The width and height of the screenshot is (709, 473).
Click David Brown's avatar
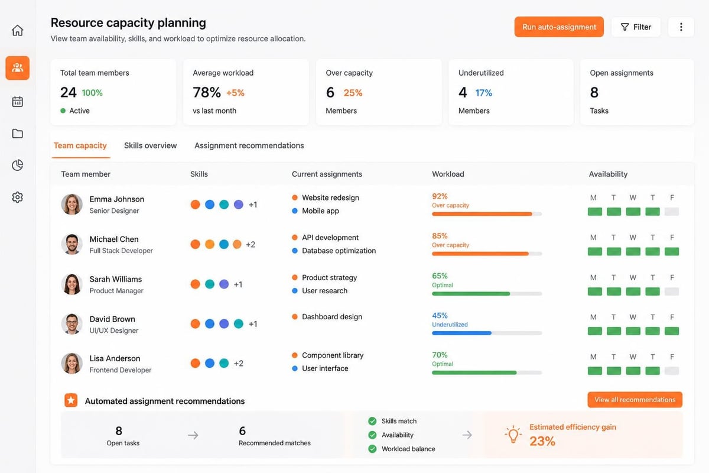pos(72,324)
